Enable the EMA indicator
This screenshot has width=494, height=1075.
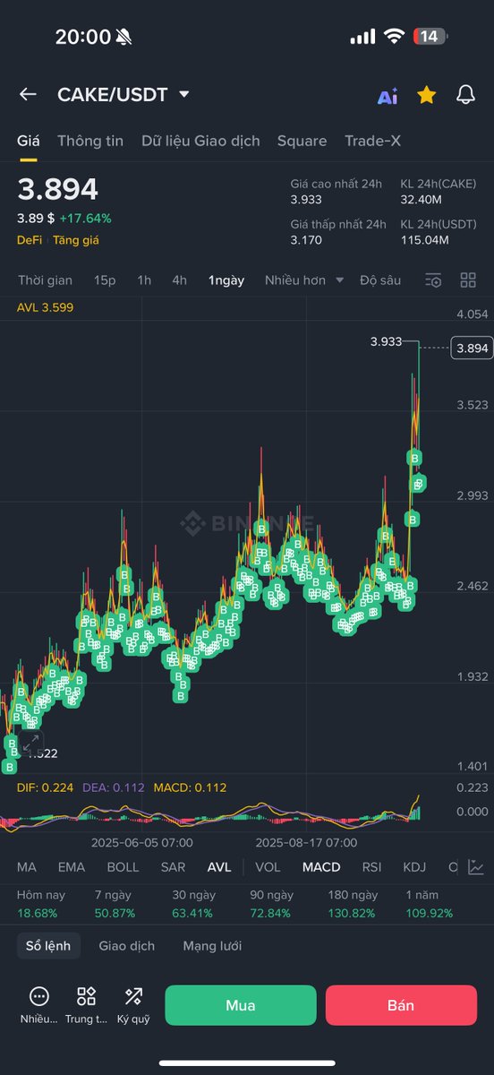coord(72,867)
